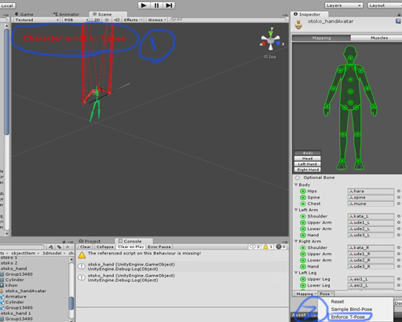This screenshot has height=322, width=402.
Task: Click the Spine bone circle icon
Action: pyautogui.click(x=303, y=197)
